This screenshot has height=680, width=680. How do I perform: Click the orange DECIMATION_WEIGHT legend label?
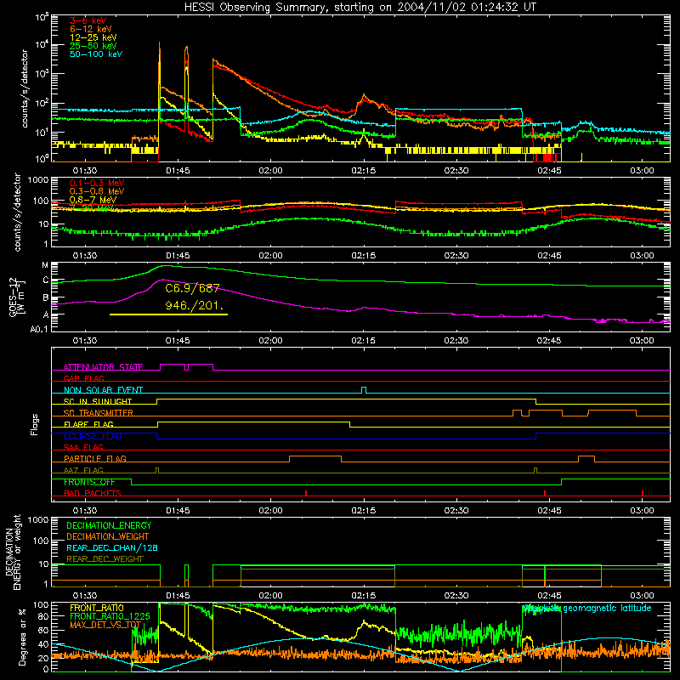(x=108, y=537)
